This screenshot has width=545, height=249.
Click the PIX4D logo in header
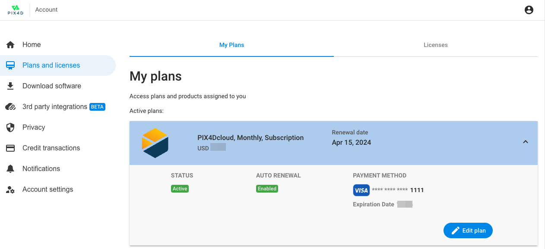pyautogui.click(x=16, y=10)
